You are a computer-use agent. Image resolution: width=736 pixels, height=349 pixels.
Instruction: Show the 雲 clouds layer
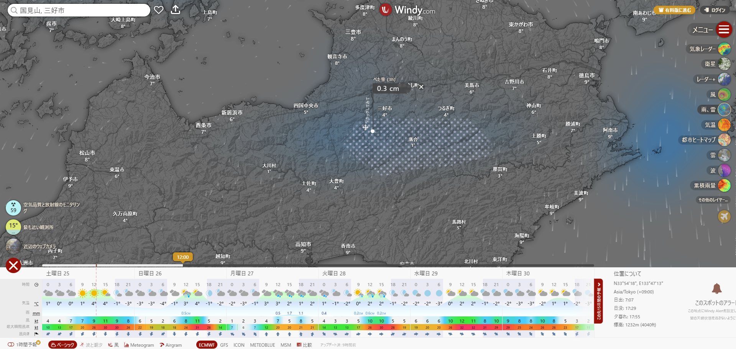724,155
